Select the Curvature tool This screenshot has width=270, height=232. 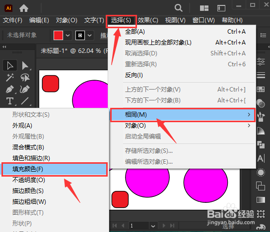pyautogui.click(x=25, y=89)
